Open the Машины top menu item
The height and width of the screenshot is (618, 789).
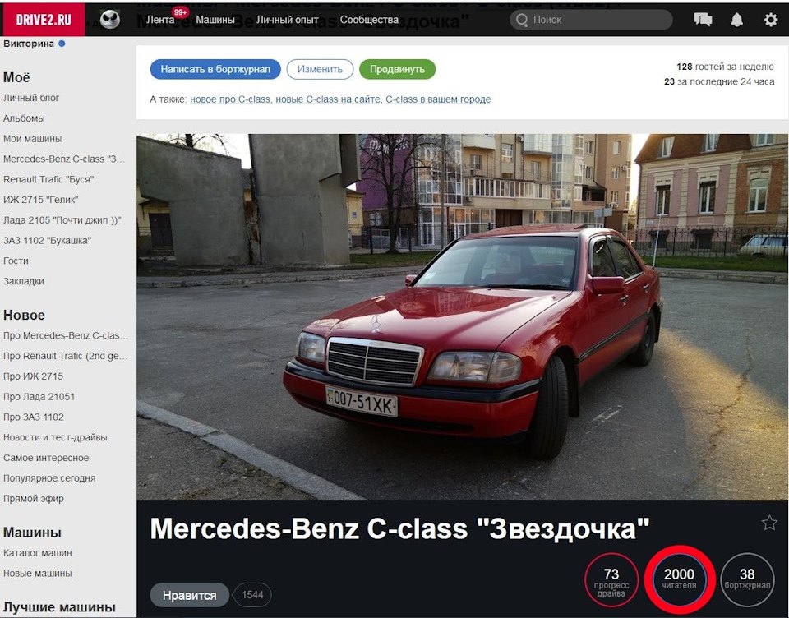coord(215,20)
